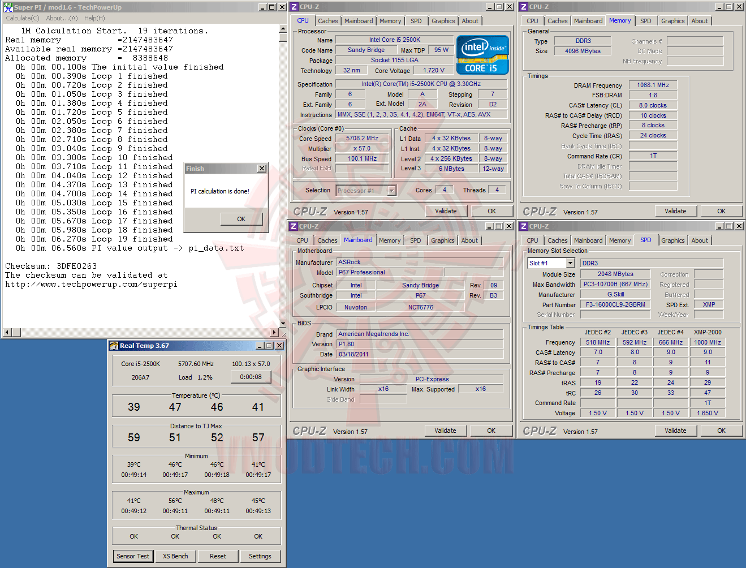Click the Super PI horizontal scrollbar left arrow
The height and width of the screenshot is (568, 746).
pyautogui.click(x=7, y=333)
